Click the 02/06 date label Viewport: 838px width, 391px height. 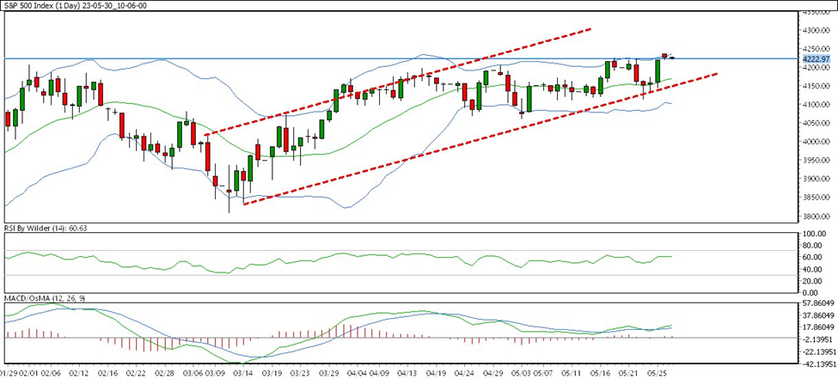[50, 374]
